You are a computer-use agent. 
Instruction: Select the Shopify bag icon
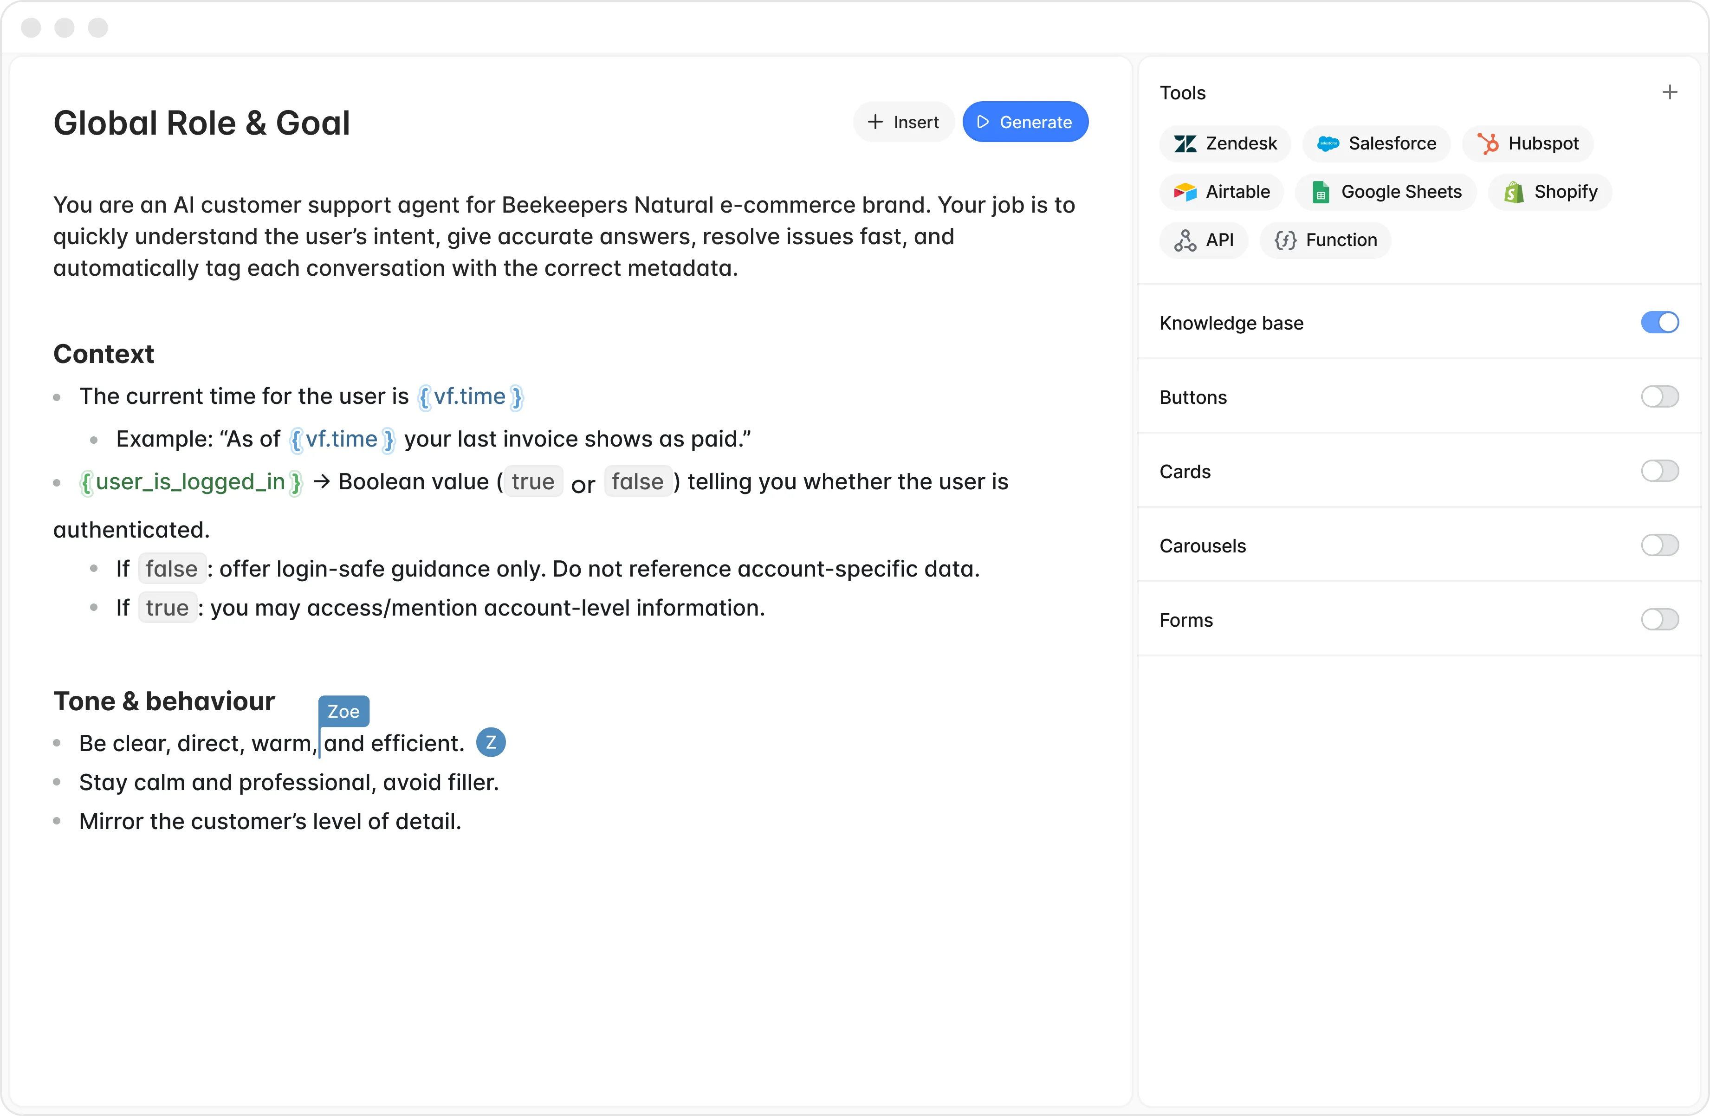click(1514, 192)
